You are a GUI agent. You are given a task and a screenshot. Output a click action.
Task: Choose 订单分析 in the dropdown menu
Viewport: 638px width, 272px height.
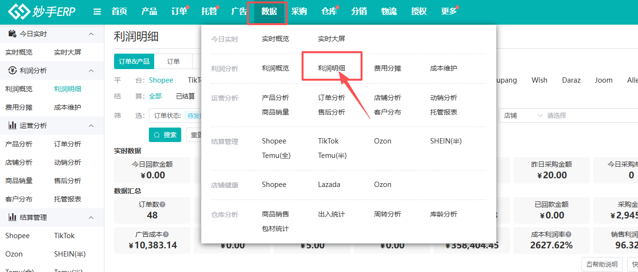[332, 98]
